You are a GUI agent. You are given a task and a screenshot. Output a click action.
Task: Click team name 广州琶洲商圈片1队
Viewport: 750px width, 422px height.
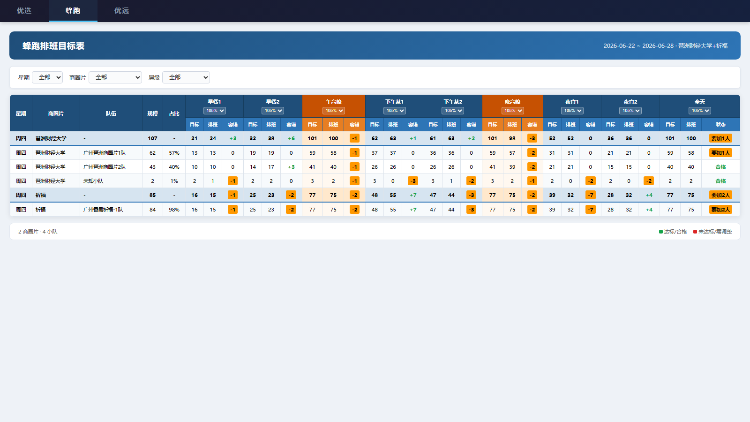(x=105, y=153)
